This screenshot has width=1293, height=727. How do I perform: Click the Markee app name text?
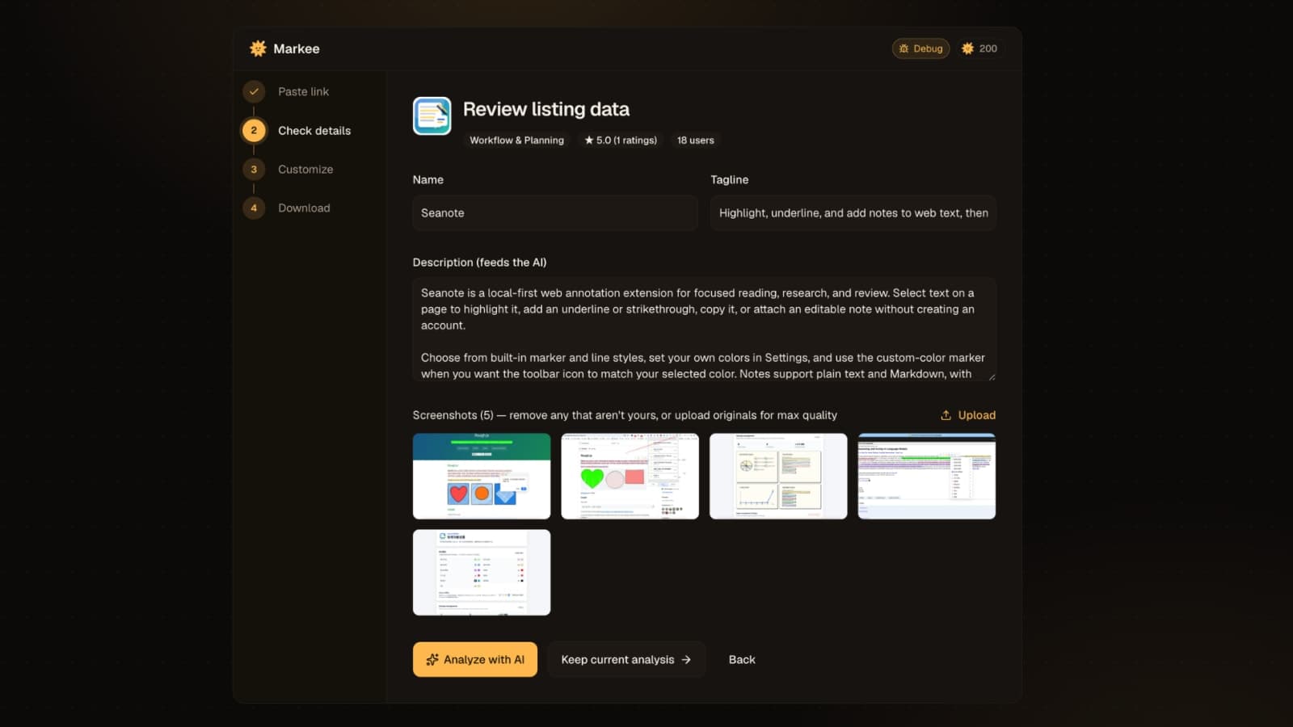(x=296, y=48)
